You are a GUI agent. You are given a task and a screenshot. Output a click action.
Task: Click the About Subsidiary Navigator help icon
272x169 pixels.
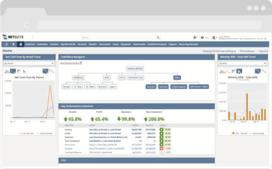(81, 63)
